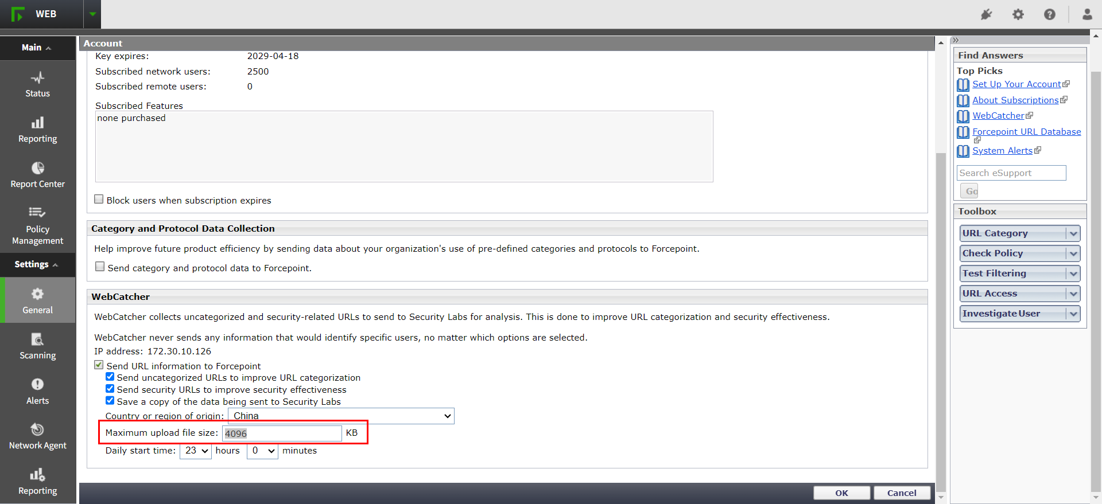Open the module switcher dropdown next to WEB
The image size is (1102, 504).
(92, 14)
